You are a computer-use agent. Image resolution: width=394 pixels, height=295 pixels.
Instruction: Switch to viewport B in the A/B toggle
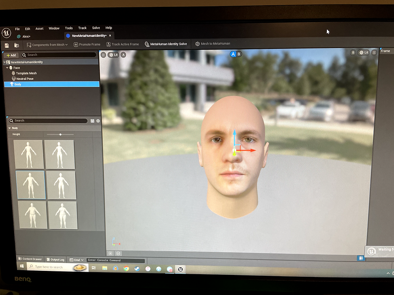pos(239,54)
